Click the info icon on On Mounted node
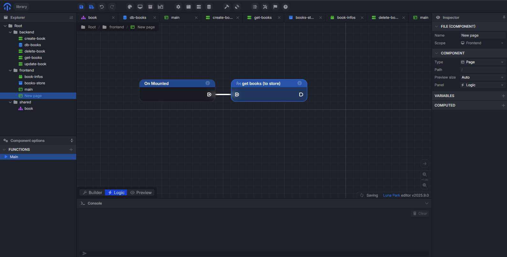The width and height of the screenshot is (507, 257). [208, 83]
